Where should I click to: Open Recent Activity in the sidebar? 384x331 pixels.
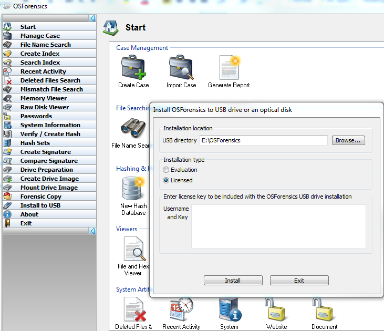tap(49, 71)
